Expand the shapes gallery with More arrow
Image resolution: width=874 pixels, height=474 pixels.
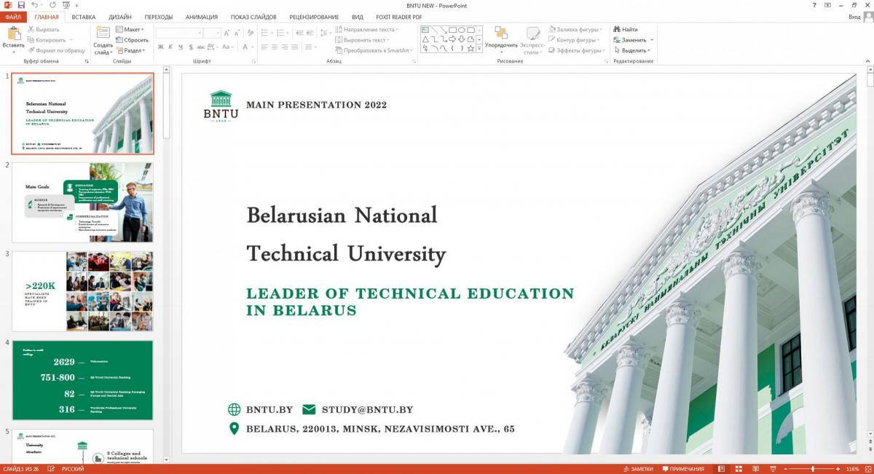[480, 50]
